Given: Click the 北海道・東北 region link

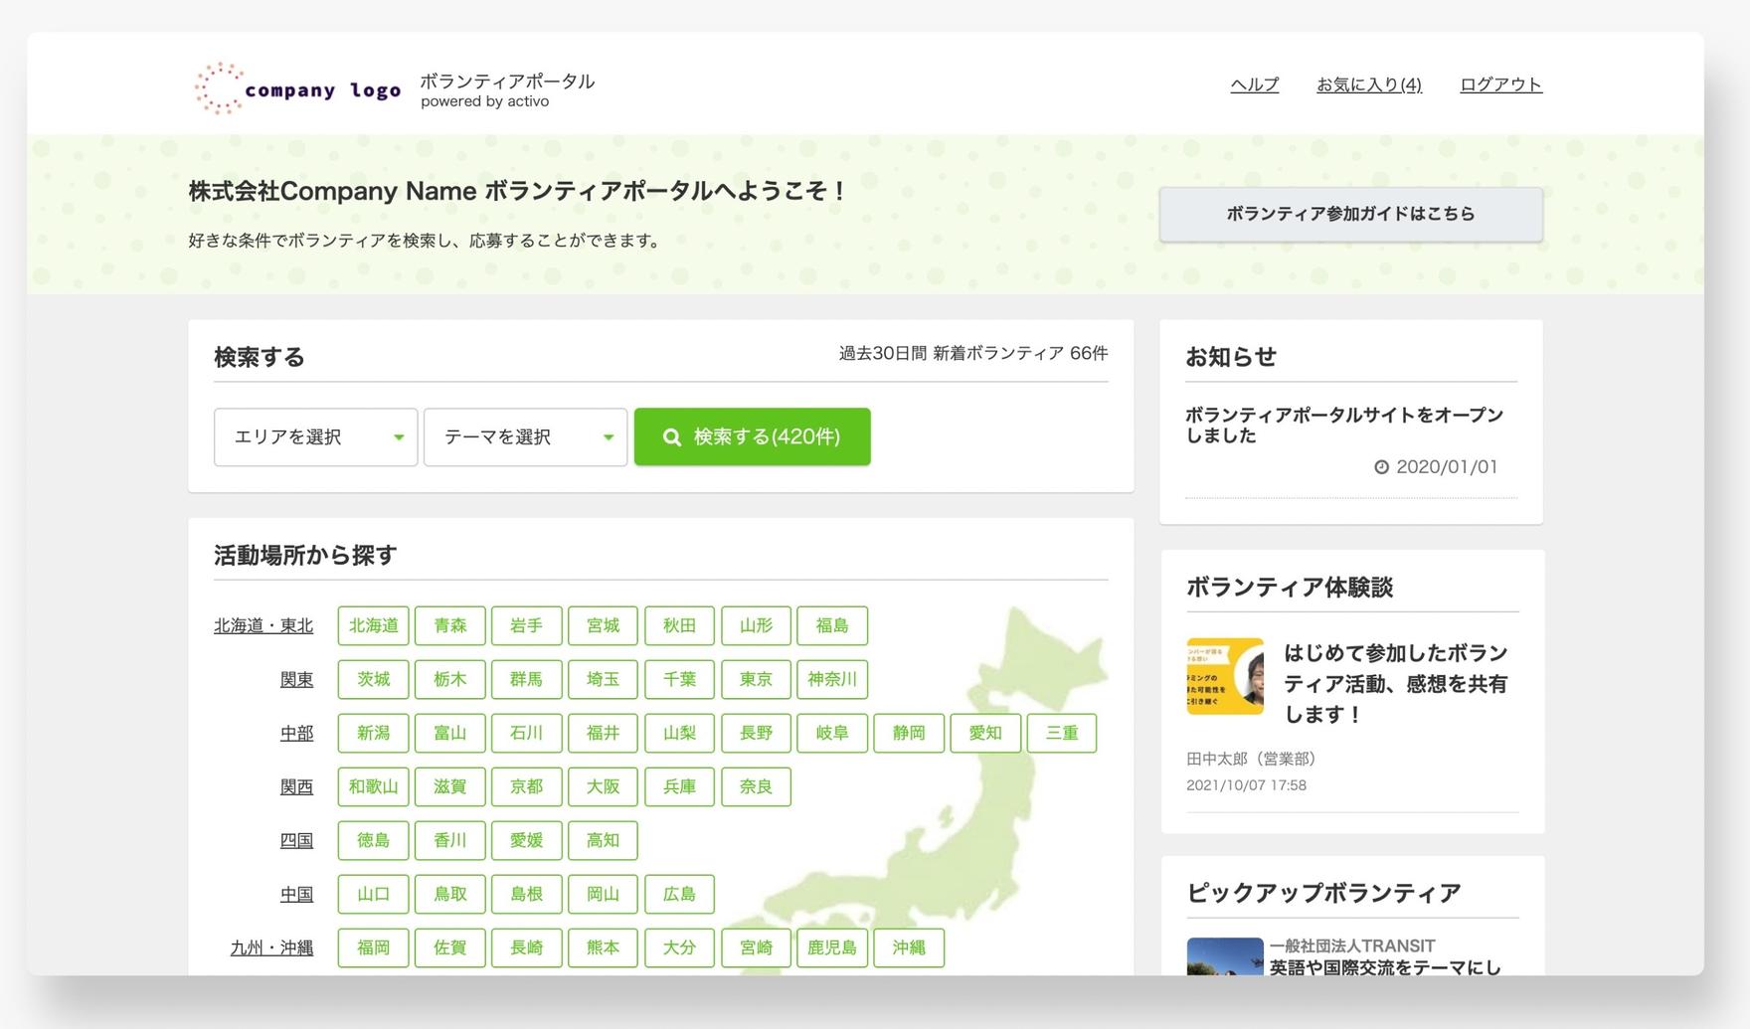Looking at the screenshot, I should [x=263, y=625].
